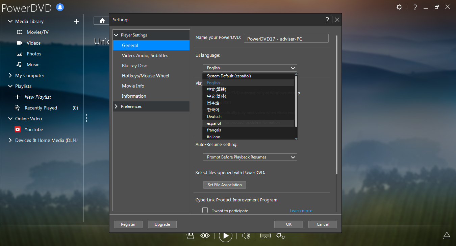Open the Movie Info settings page

[x=151, y=86]
